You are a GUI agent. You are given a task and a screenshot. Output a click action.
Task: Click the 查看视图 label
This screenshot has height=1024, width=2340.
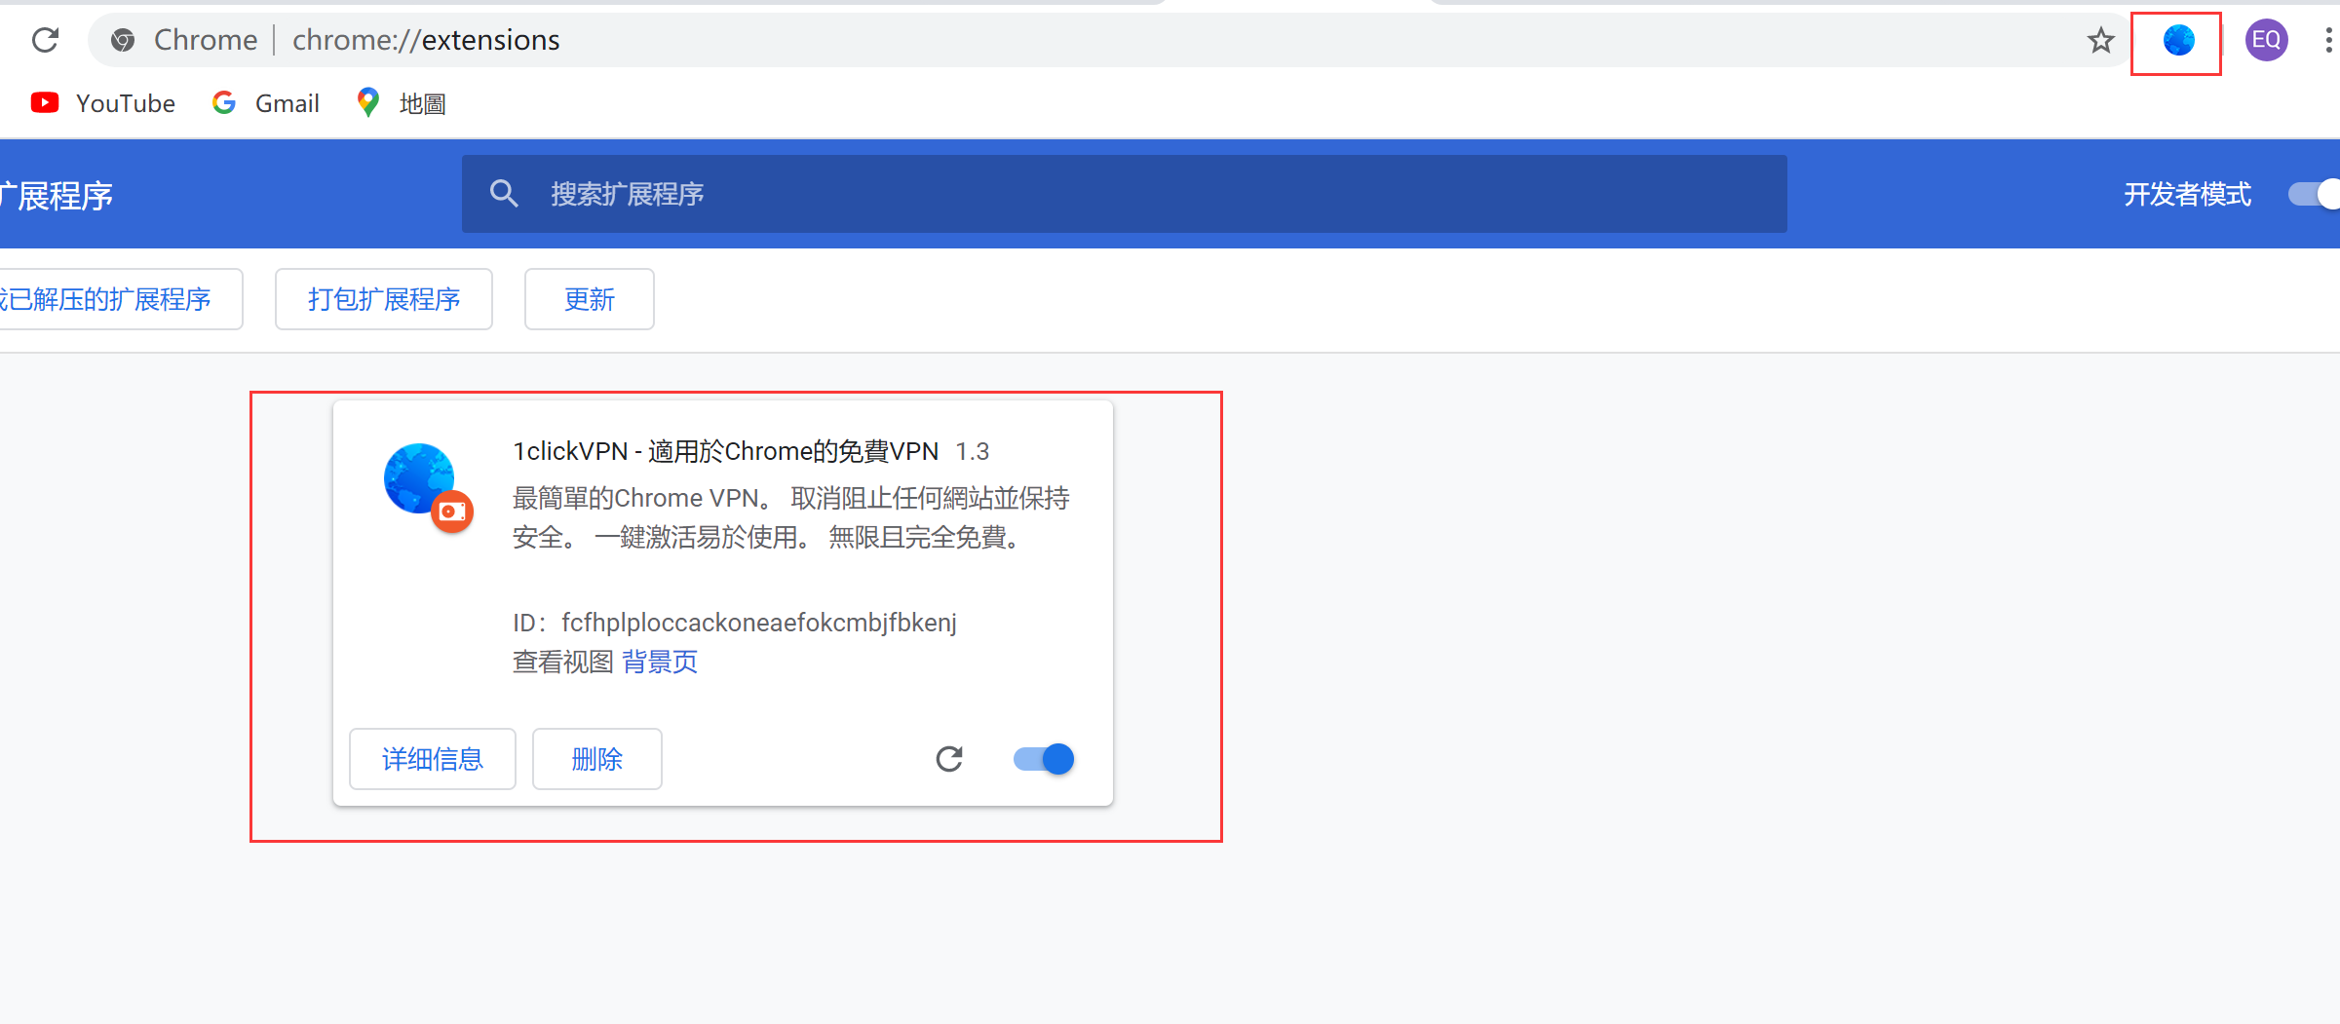563,663
